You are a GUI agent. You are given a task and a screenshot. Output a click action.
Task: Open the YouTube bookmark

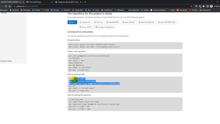pyautogui.click(x=193, y=10)
